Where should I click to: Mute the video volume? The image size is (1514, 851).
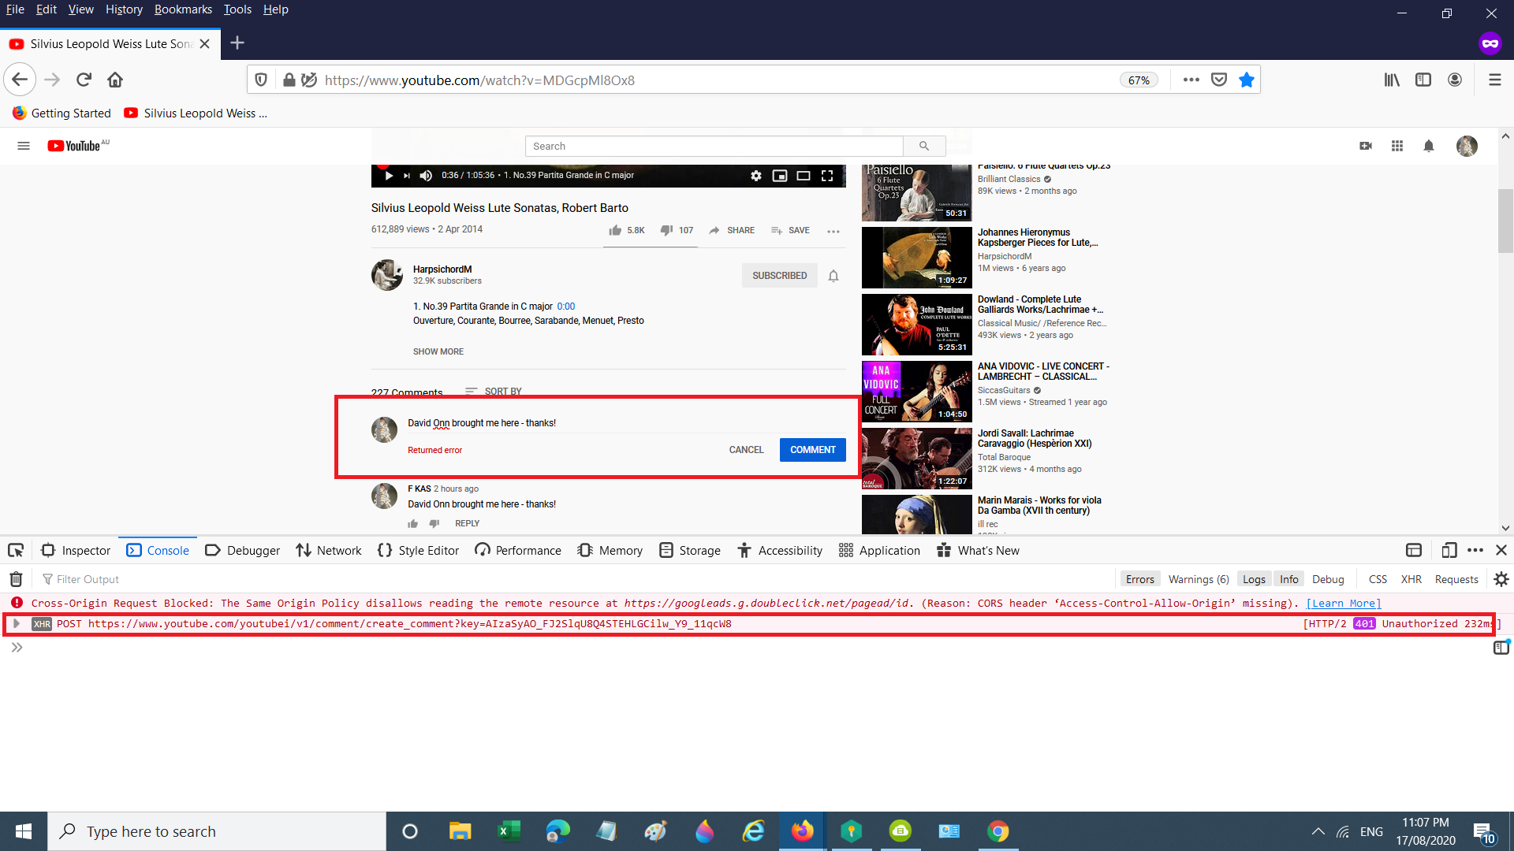coord(426,176)
